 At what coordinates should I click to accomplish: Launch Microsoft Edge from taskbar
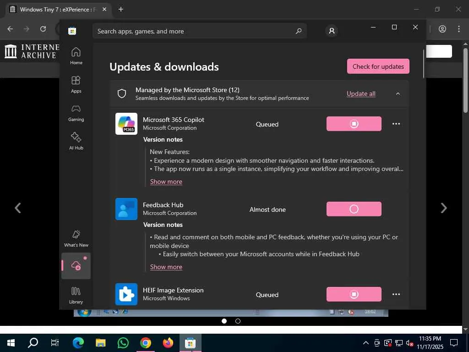pyautogui.click(x=78, y=343)
